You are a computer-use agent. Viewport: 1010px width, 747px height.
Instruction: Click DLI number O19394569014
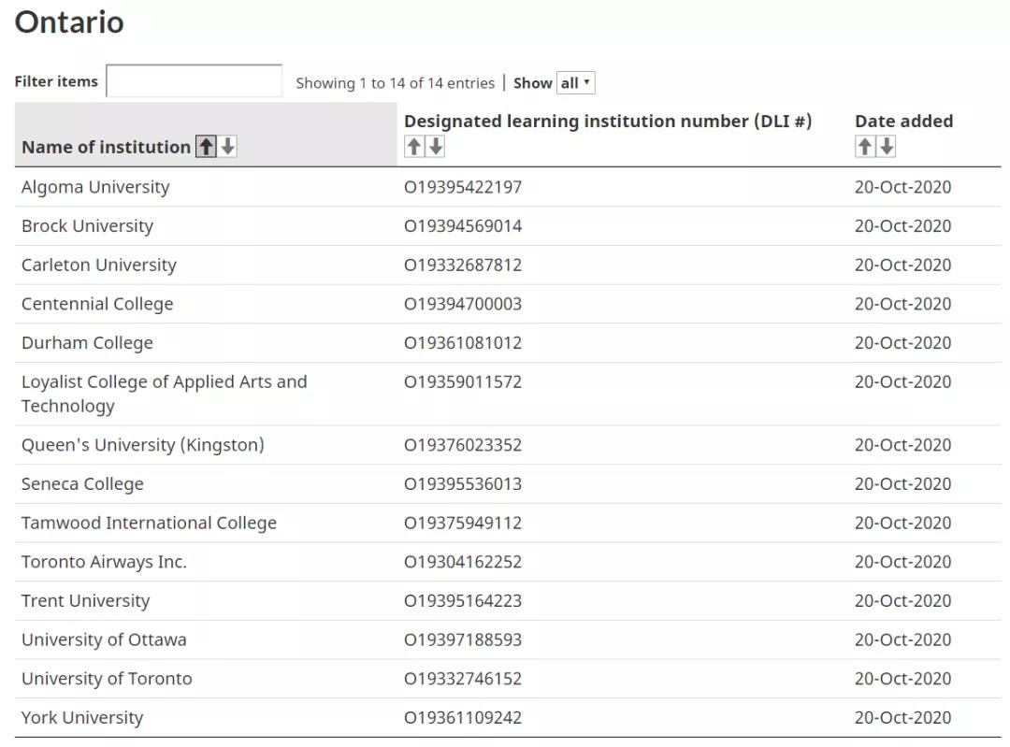(x=463, y=226)
